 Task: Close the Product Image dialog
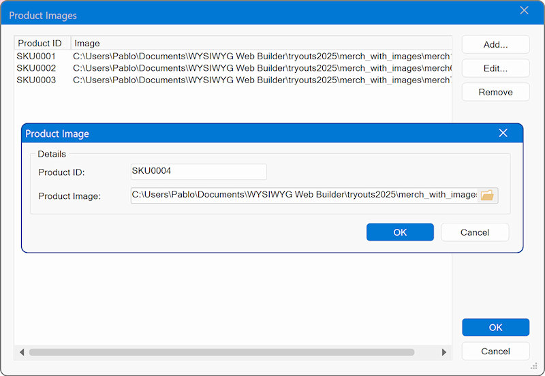coord(503,133)
